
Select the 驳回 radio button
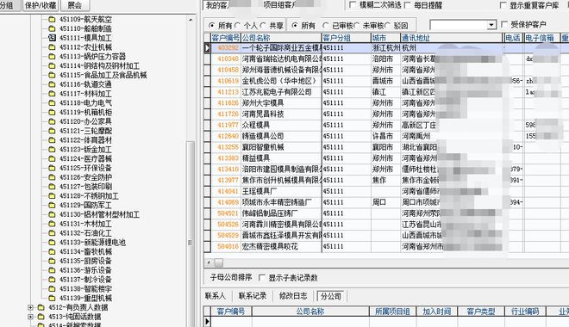tap(388, 26)
